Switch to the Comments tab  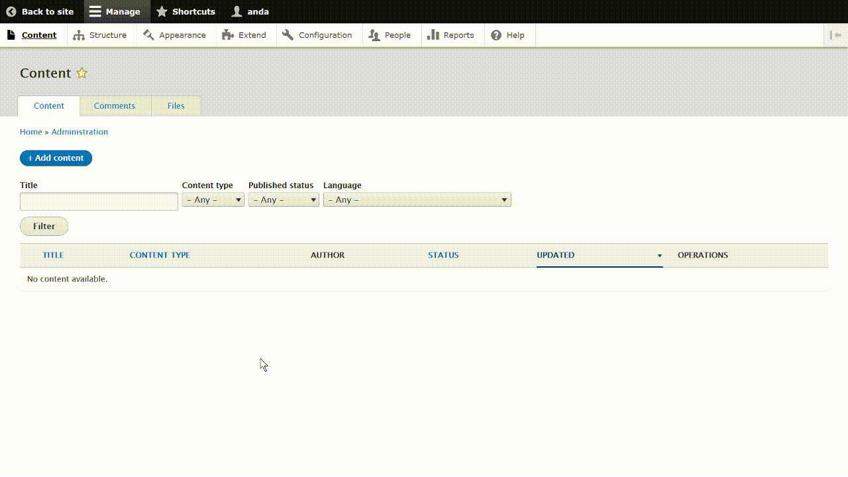[115, 106]
